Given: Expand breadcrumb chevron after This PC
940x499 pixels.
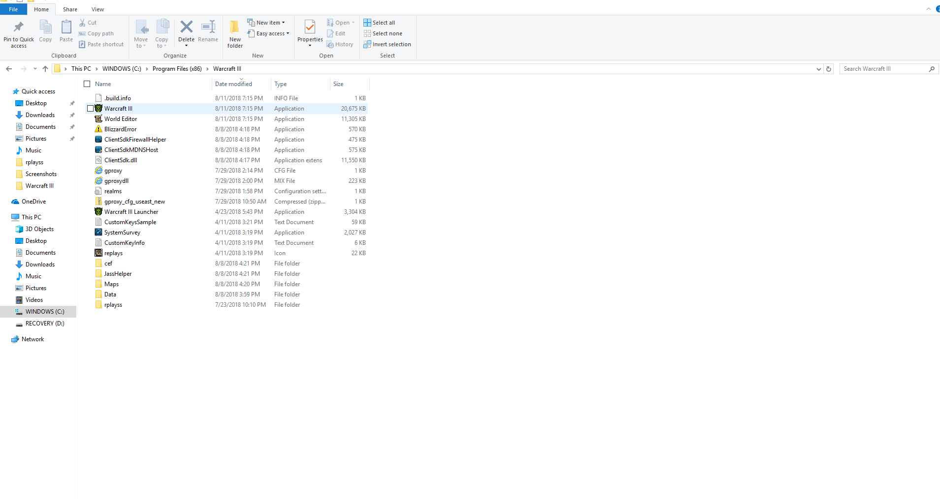Looking at the screenshot, I should point(97,69).
